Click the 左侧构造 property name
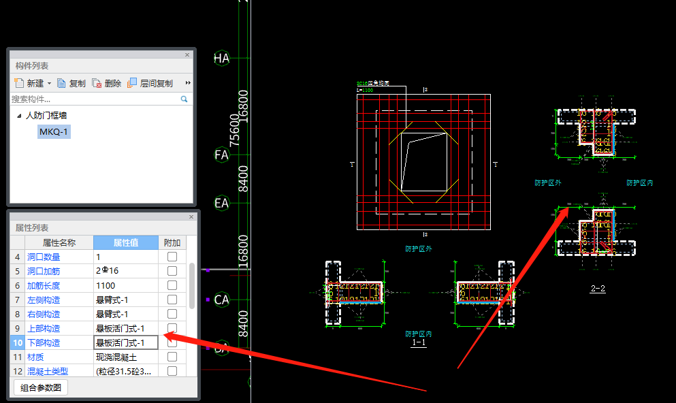Image resolution: width=676 pixels, height=403 pixels. (x=44, y=300)
